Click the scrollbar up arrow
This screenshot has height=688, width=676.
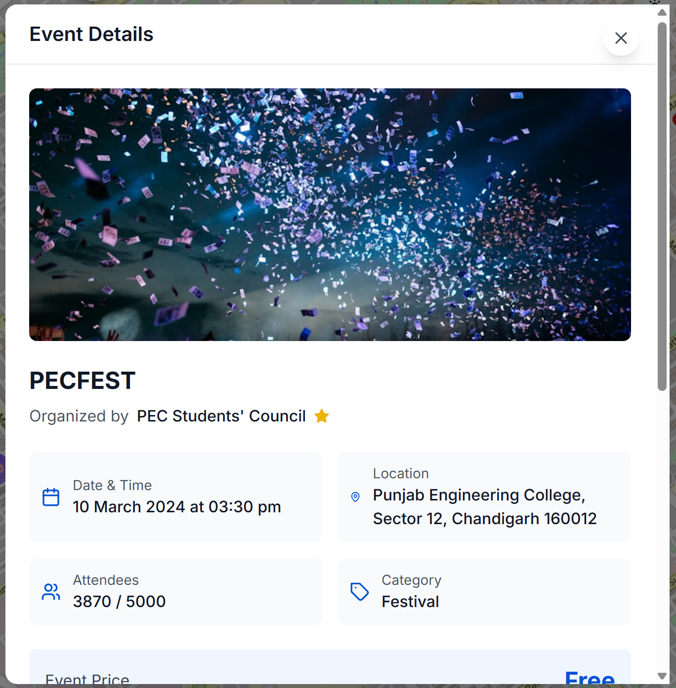coord(662,12)
